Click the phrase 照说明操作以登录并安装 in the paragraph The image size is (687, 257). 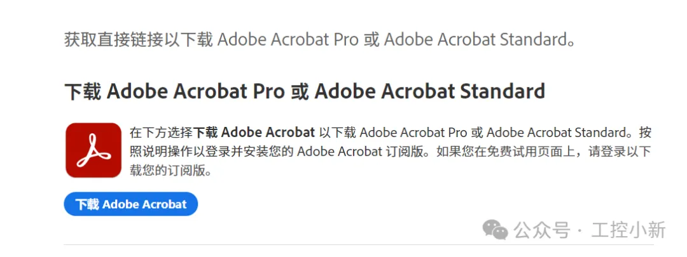pyautogui.click(x=191, y=152)
